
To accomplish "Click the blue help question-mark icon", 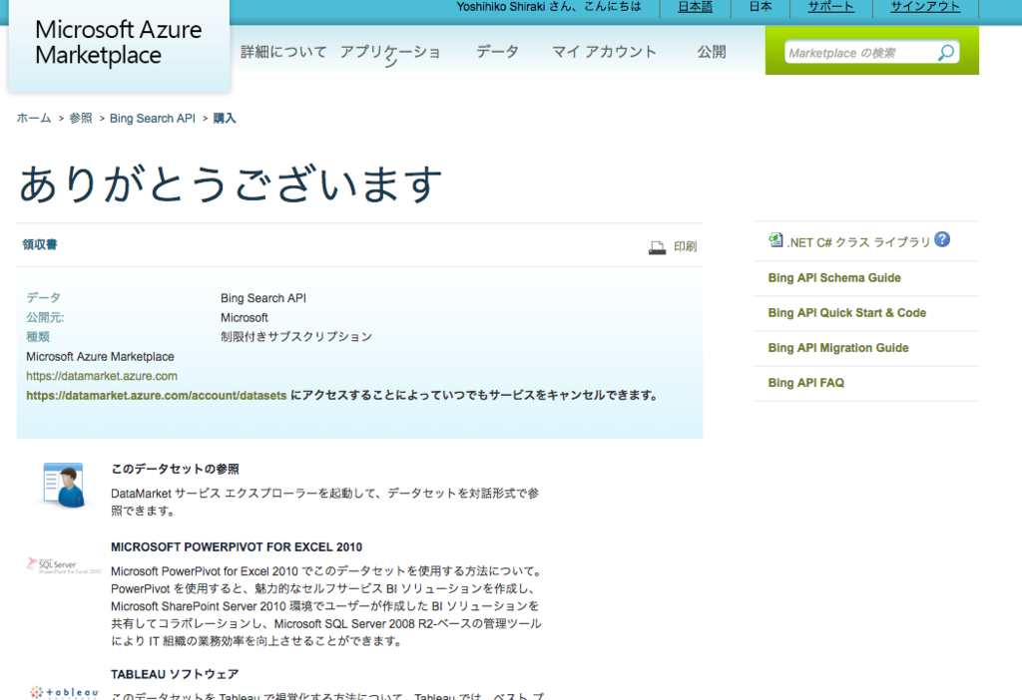I will [x=942, y=239].
